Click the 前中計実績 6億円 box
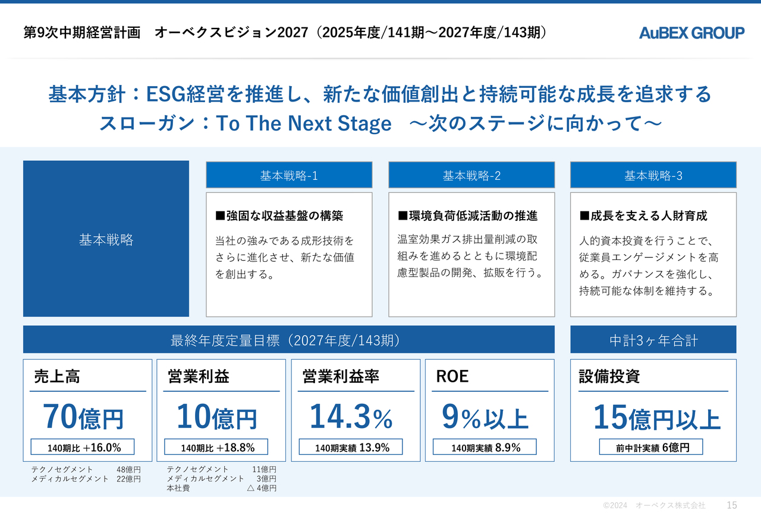This screenshot has height=526, width=761. [651, 447]
